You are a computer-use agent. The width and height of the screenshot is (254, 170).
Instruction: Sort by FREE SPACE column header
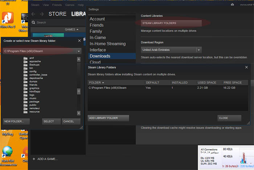tap(233, 82)
